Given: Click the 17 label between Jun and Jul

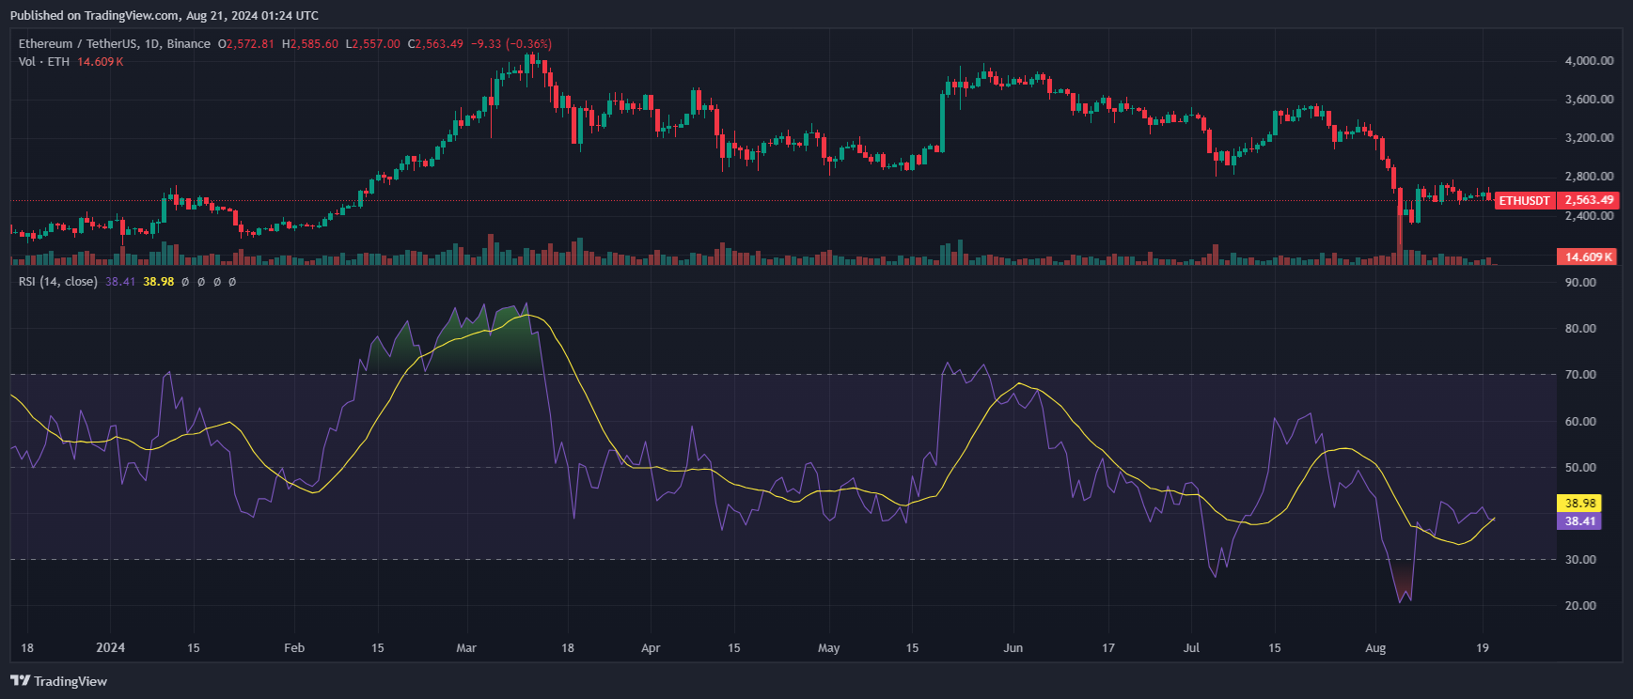Looking at the screenshot, I should 1108,648.
